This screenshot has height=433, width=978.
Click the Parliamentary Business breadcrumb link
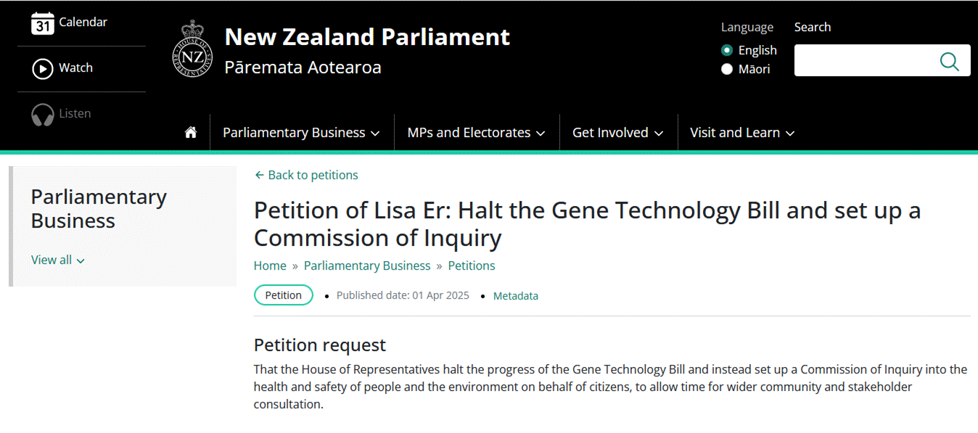(367, 266)
